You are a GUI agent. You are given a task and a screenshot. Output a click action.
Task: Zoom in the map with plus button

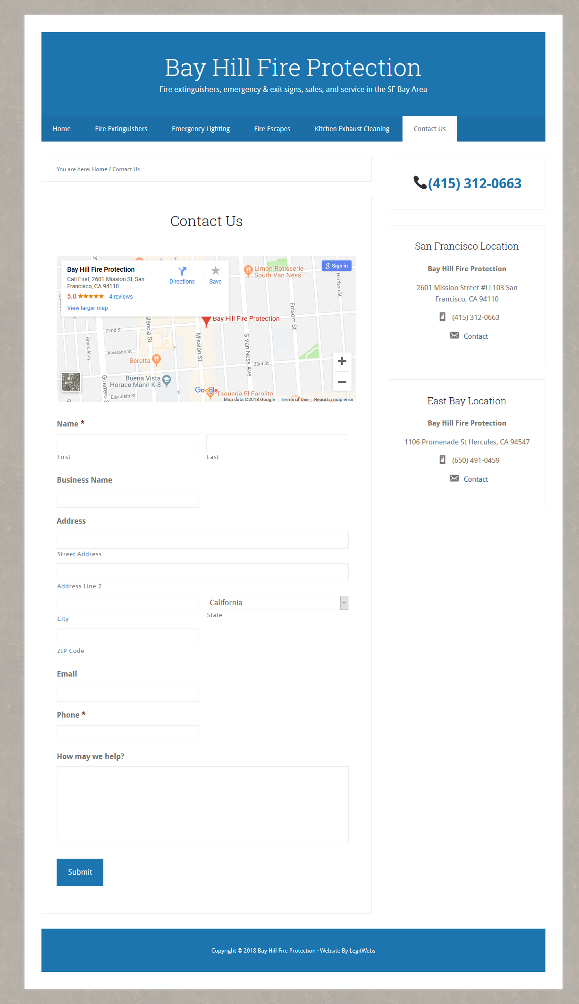pyautogui.click(x=342, y=361)
